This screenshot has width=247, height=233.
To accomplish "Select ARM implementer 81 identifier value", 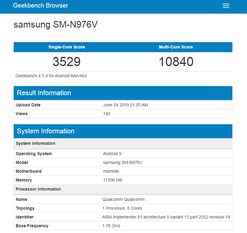I will [x=166, y=217].
